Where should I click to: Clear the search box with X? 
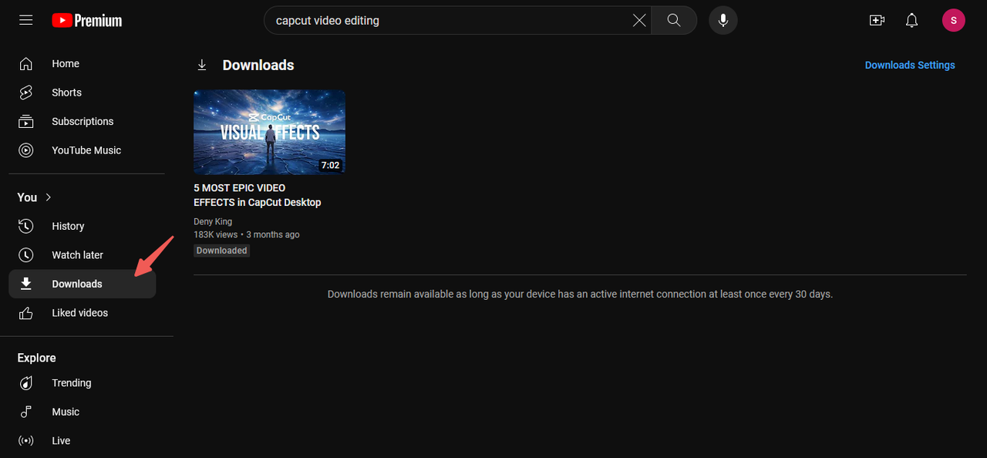pos(639,21)
